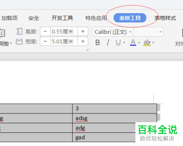Viewport: 183px width, 146px height.
Task: Expand font color dropdown arrow
Action: pos(139,42)
